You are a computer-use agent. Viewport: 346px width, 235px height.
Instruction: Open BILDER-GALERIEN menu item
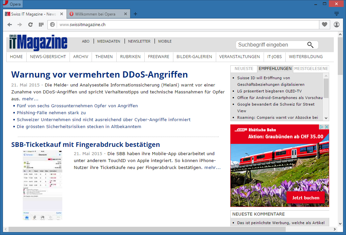[194, 57]
